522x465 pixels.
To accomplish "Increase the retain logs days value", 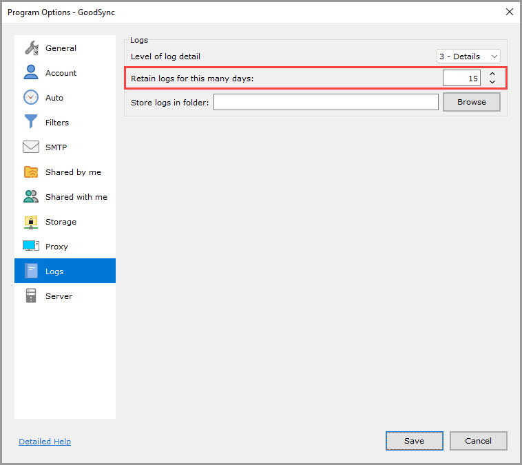I will tap(492, 74).
